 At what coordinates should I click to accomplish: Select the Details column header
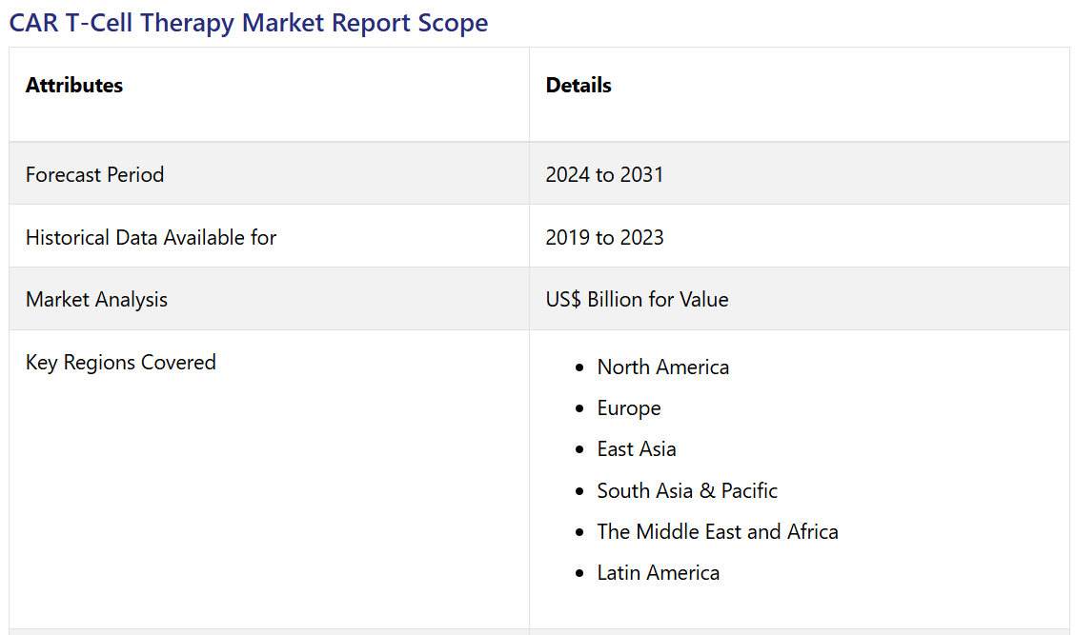click(x=579, y=86)
